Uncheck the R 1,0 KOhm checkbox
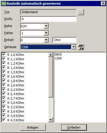The width and height of the screenshot is (107, 133). [3, 54]
